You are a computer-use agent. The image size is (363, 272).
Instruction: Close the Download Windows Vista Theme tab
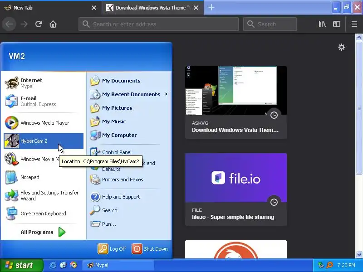(x=196, y=8)
